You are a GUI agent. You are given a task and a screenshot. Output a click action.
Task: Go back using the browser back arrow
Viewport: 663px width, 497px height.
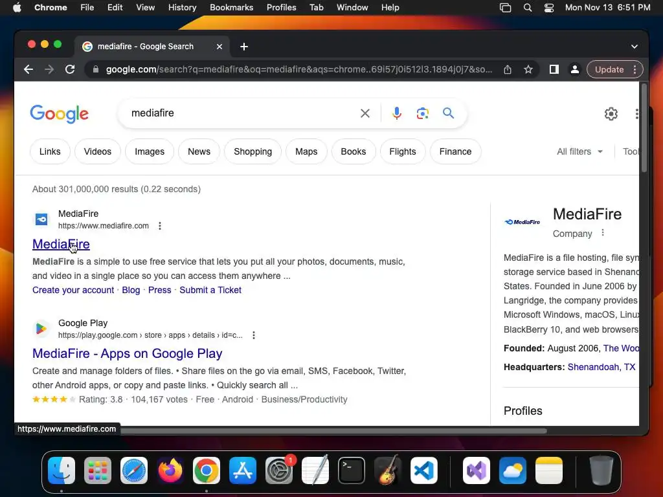(28, 69)
